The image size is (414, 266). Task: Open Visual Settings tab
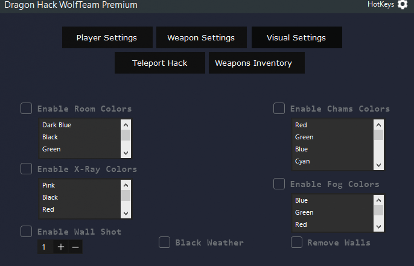point(297,37)
